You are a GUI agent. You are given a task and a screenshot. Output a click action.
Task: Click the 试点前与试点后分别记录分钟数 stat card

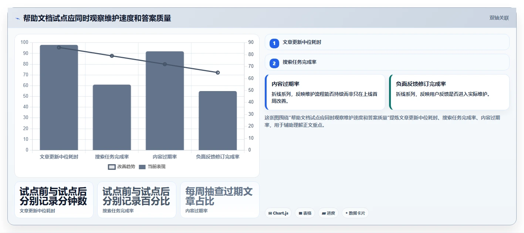pyautogui.click(x=54, y=200)
